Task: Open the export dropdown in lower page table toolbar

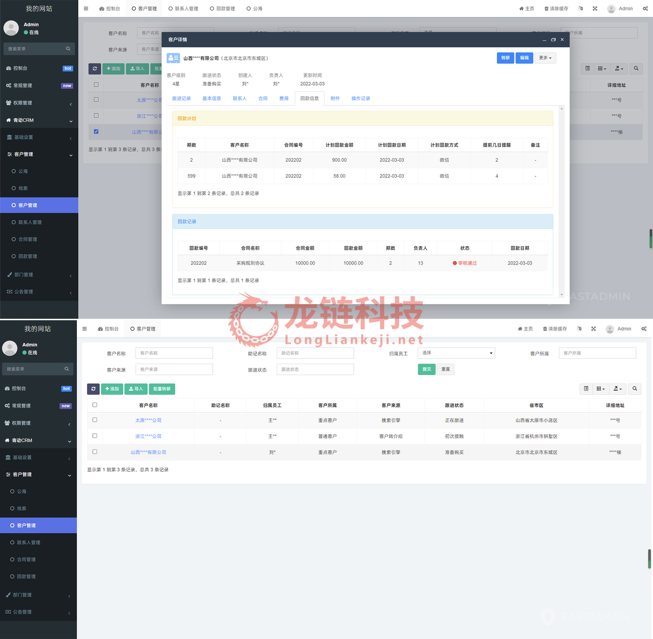Action: tap(618, 389)
